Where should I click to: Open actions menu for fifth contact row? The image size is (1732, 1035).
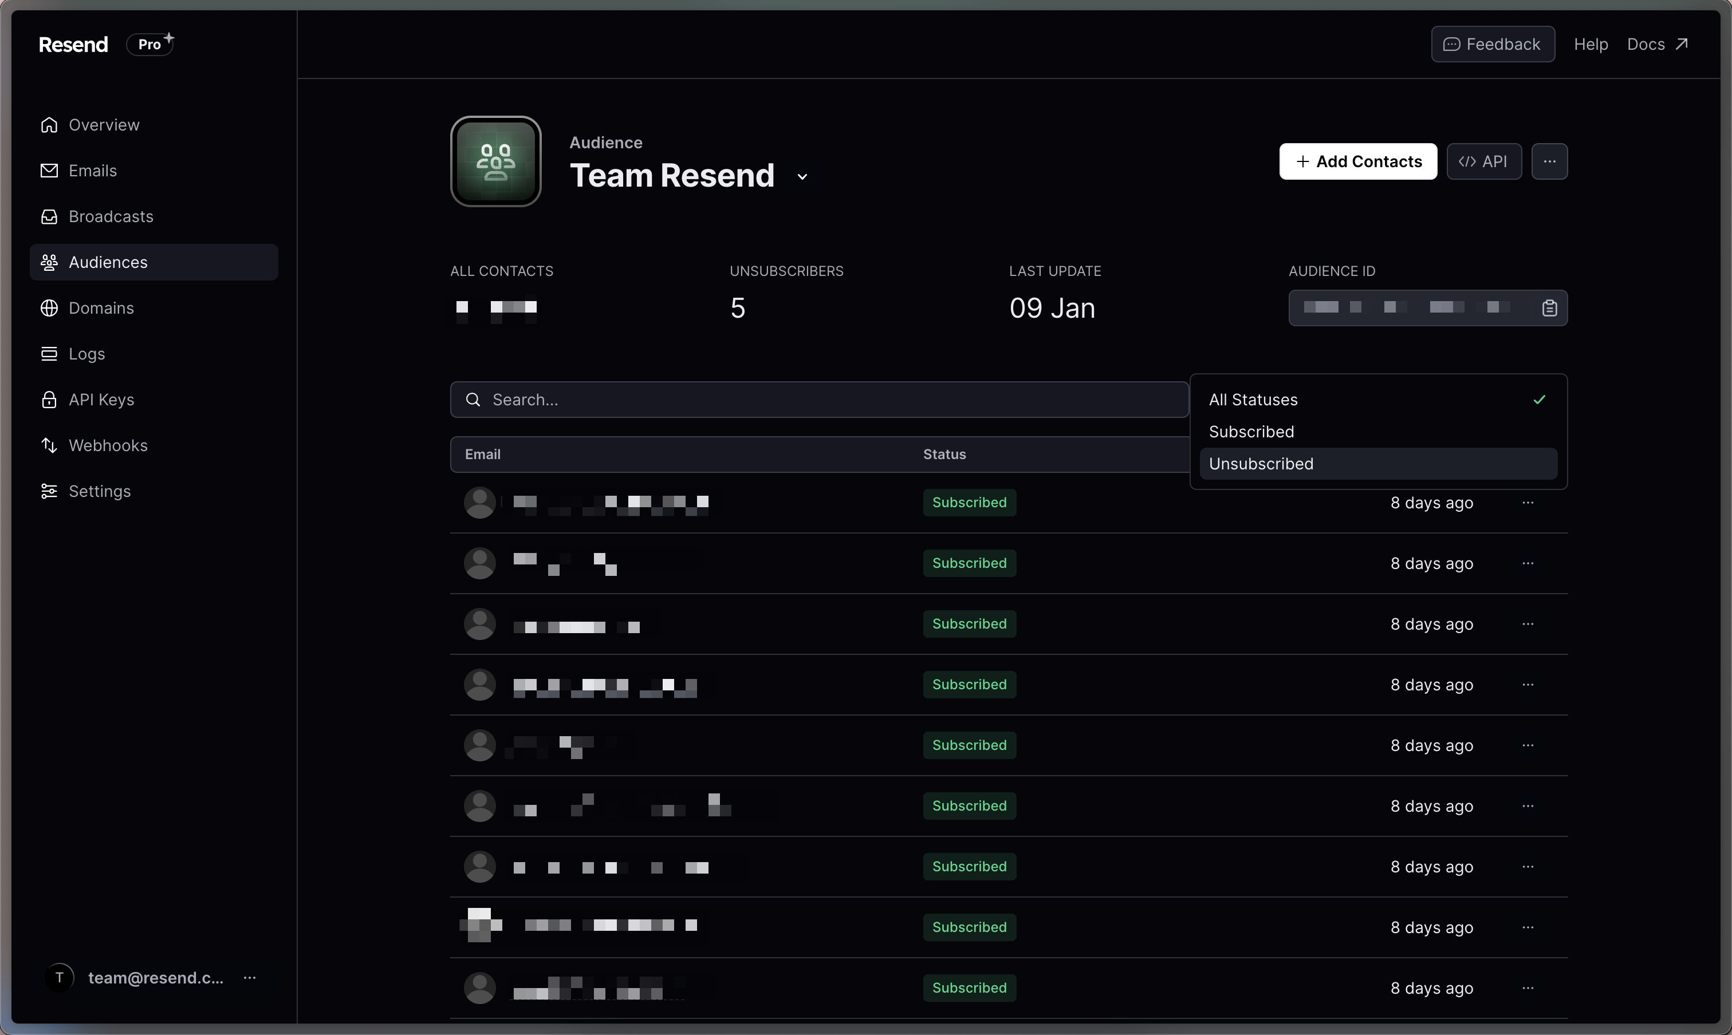pyautogui.click(x=1528, y=745)
